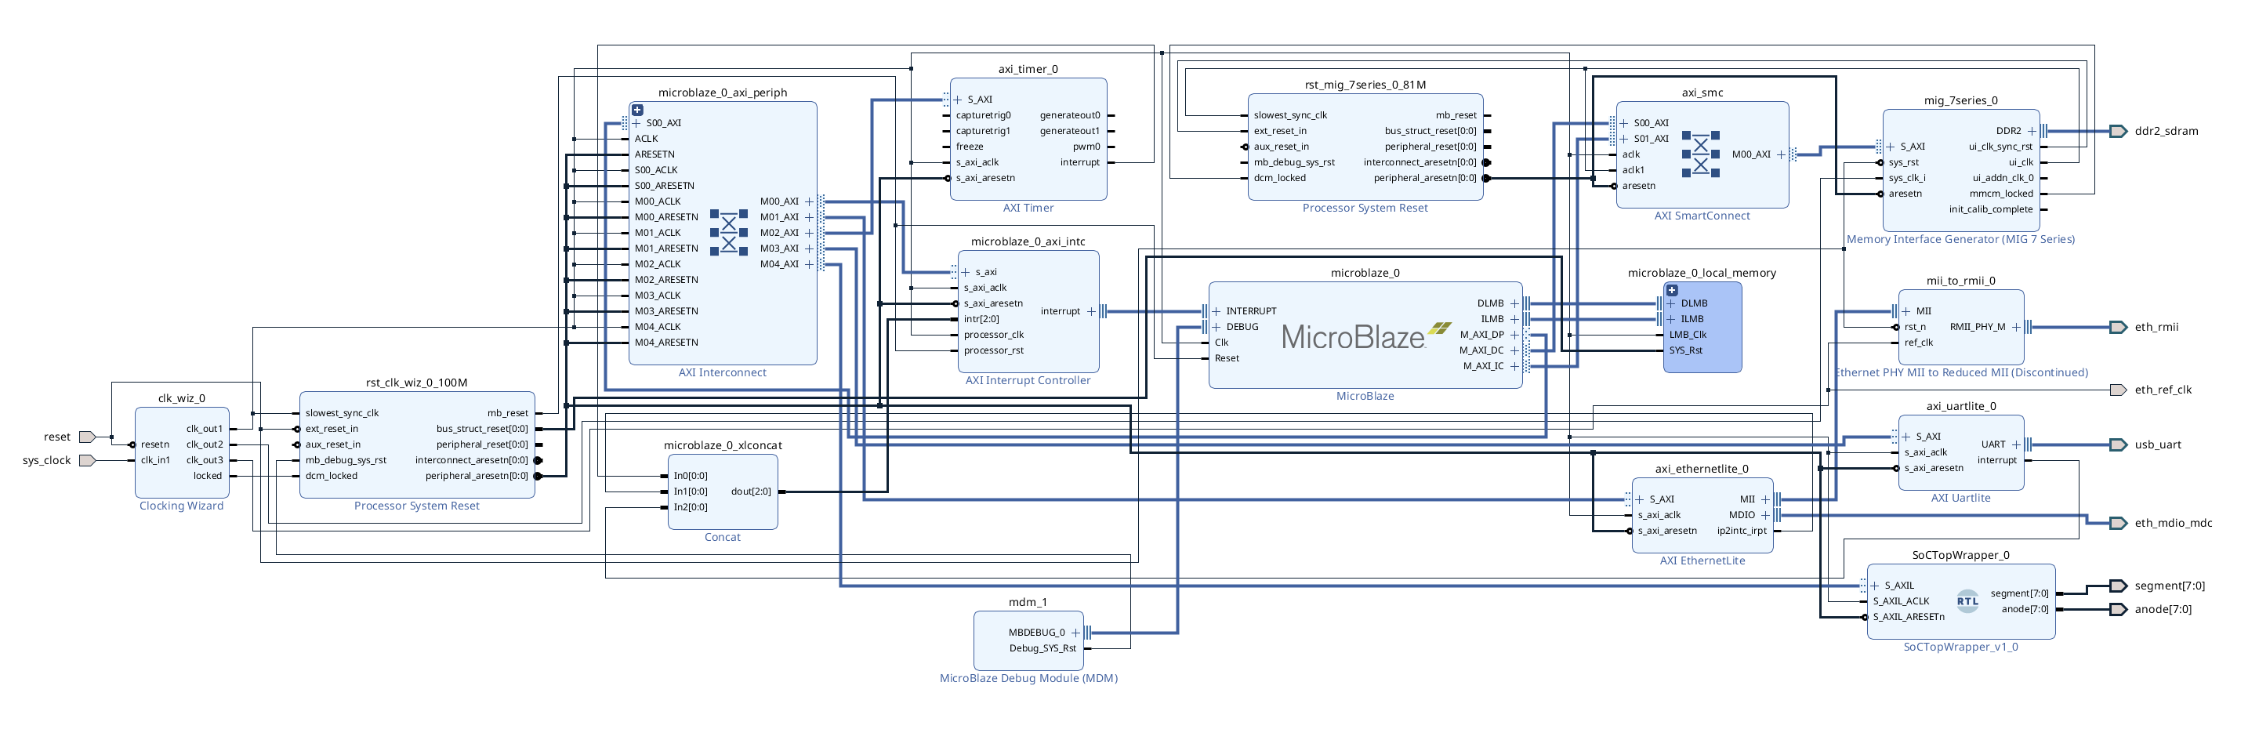The image size is (2259, 740).
Task: Click the crossbar icon inside axi_smc block
Action: point(1700,154)
